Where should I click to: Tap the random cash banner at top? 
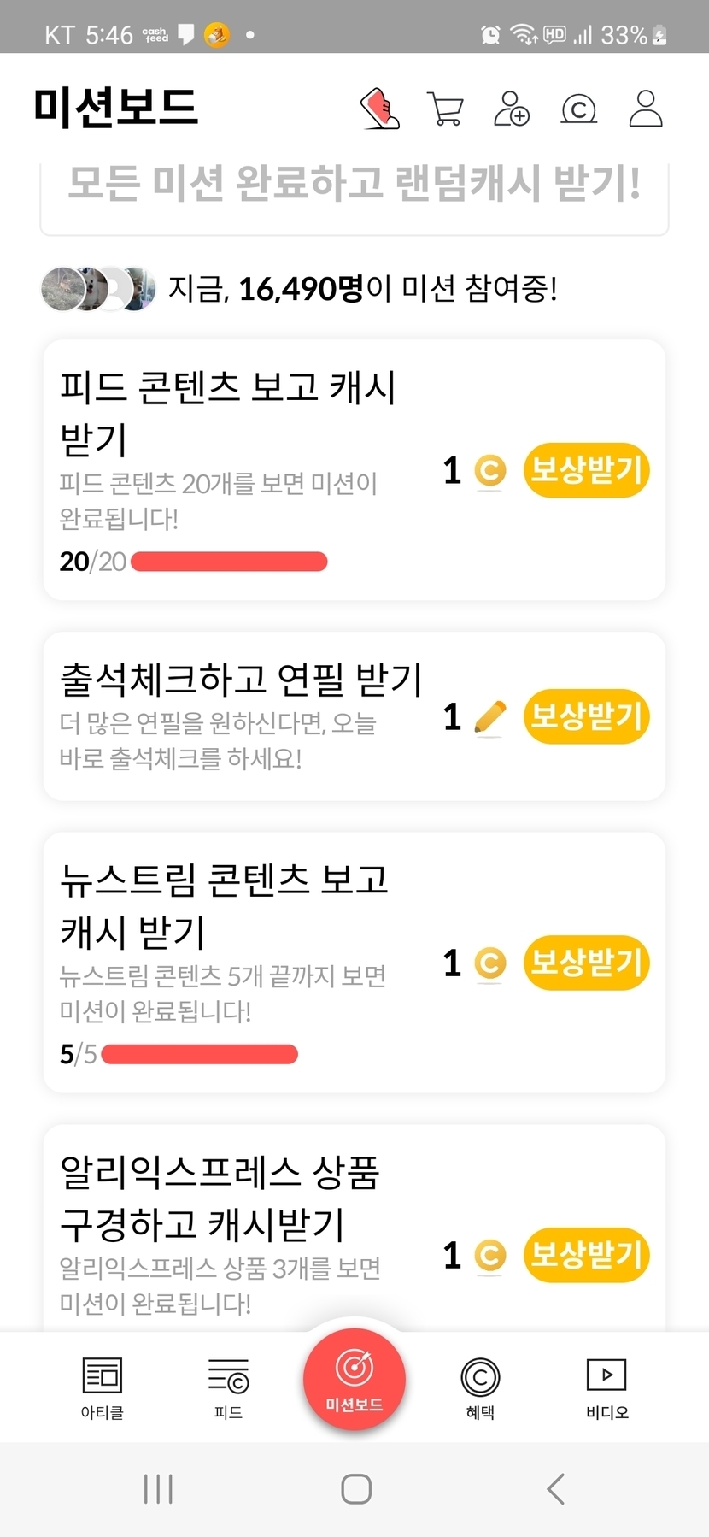(x=354, y=188)
